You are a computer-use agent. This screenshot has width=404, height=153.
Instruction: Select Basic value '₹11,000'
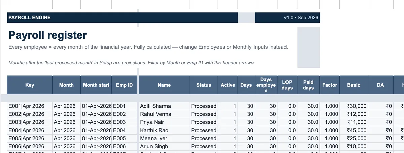coord(354,122)
